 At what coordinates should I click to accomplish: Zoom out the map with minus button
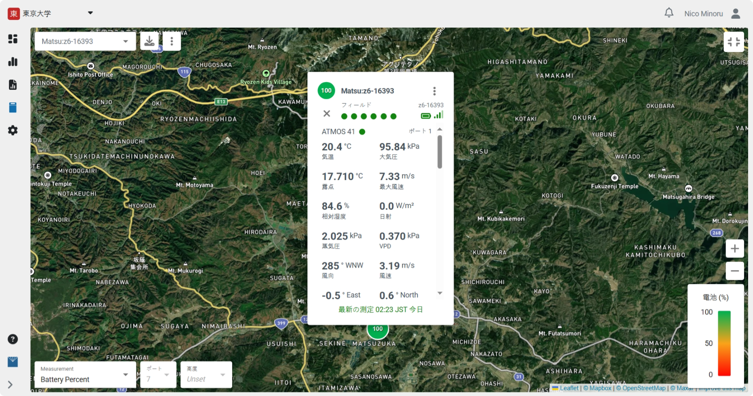point(735,271)
